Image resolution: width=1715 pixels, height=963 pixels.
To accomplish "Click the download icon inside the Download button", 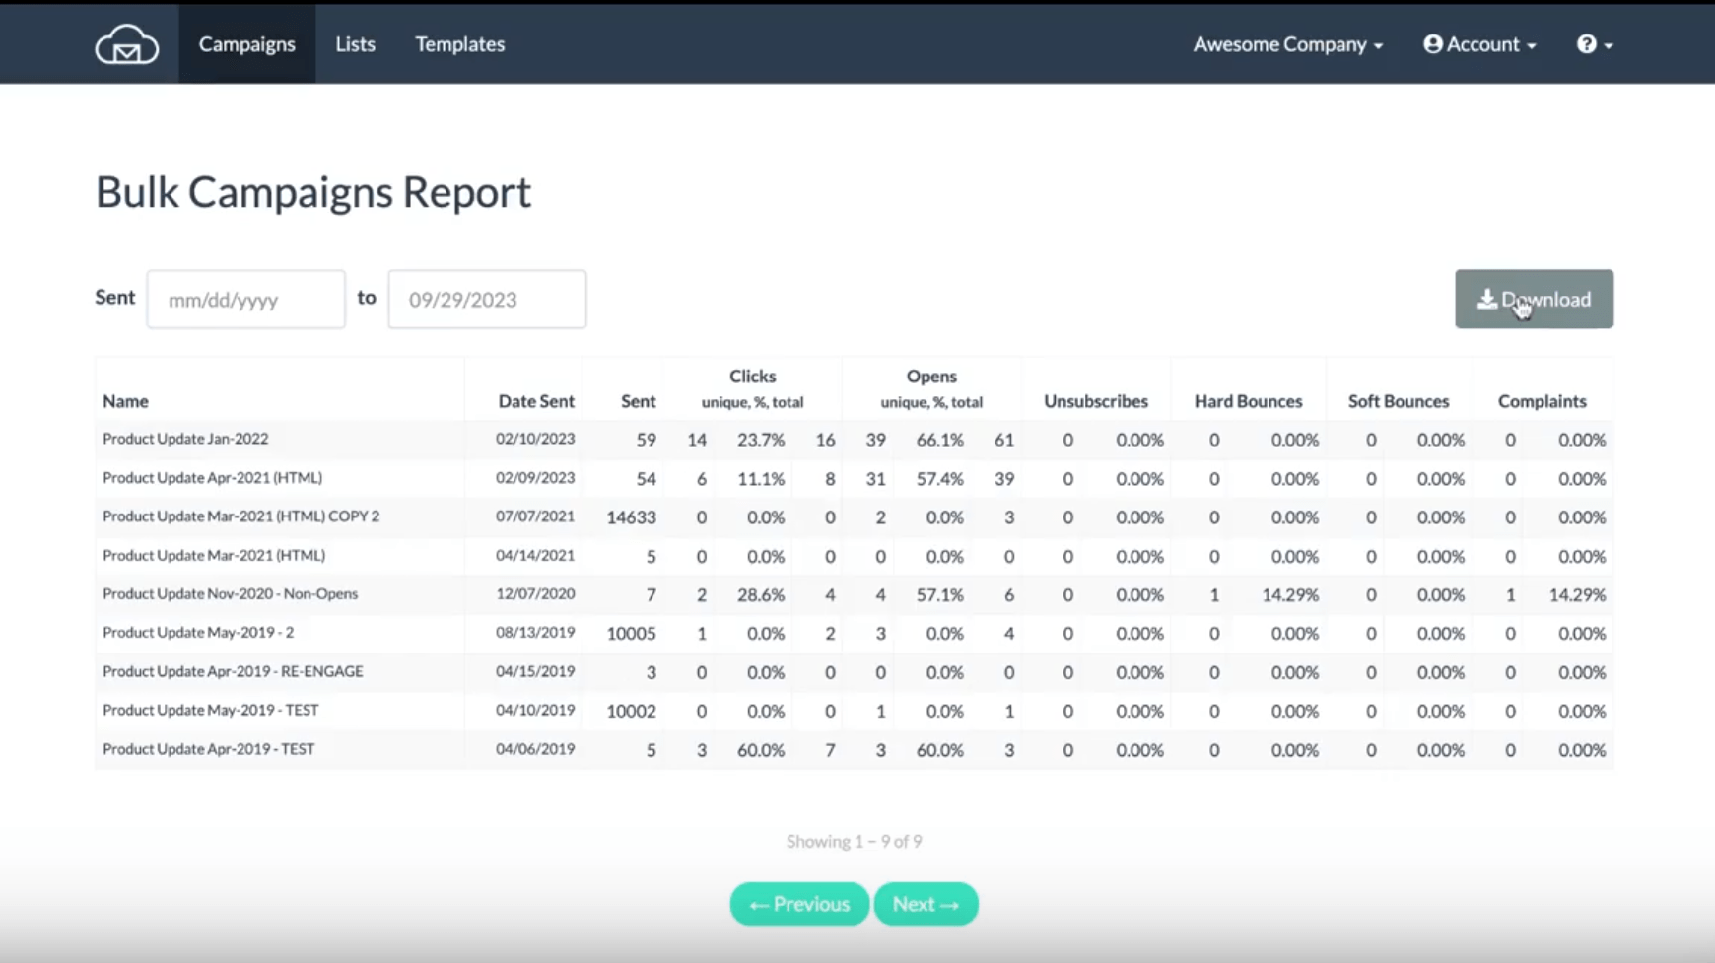I will [1489, 298].
